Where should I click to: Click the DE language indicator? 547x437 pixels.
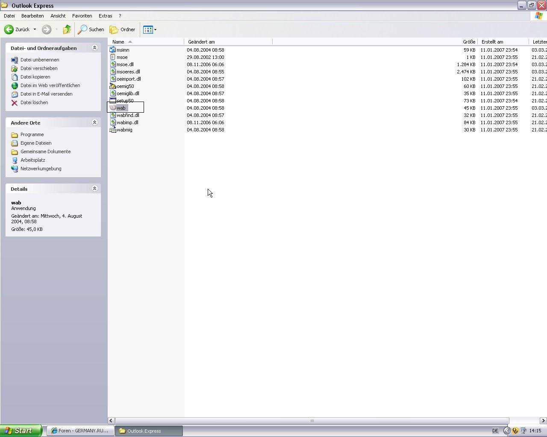[x=495, y=431]
